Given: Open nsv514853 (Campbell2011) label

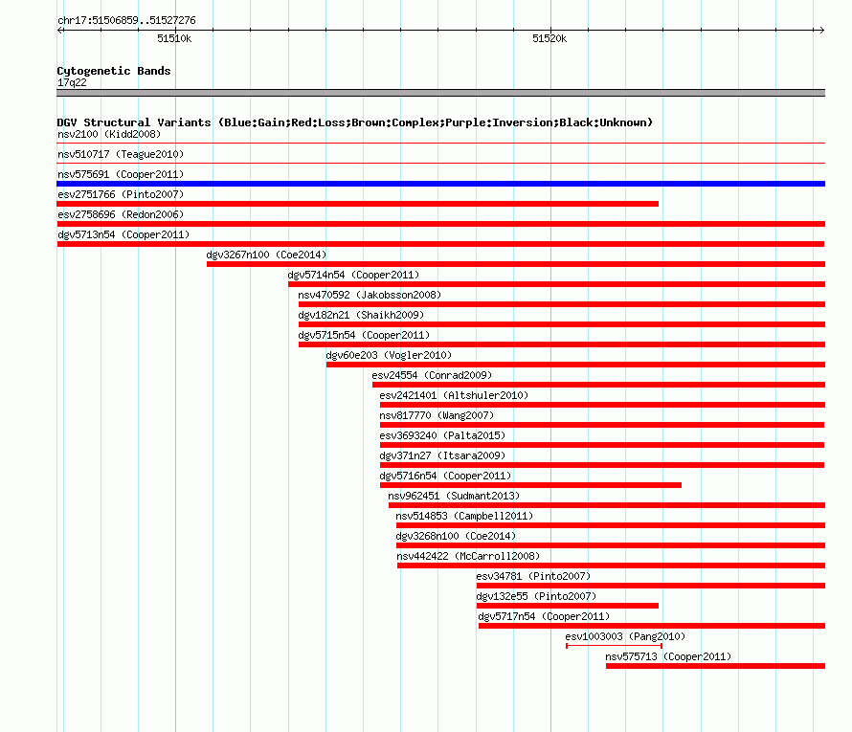Looking at the screenshot, I should coord(464,516).
